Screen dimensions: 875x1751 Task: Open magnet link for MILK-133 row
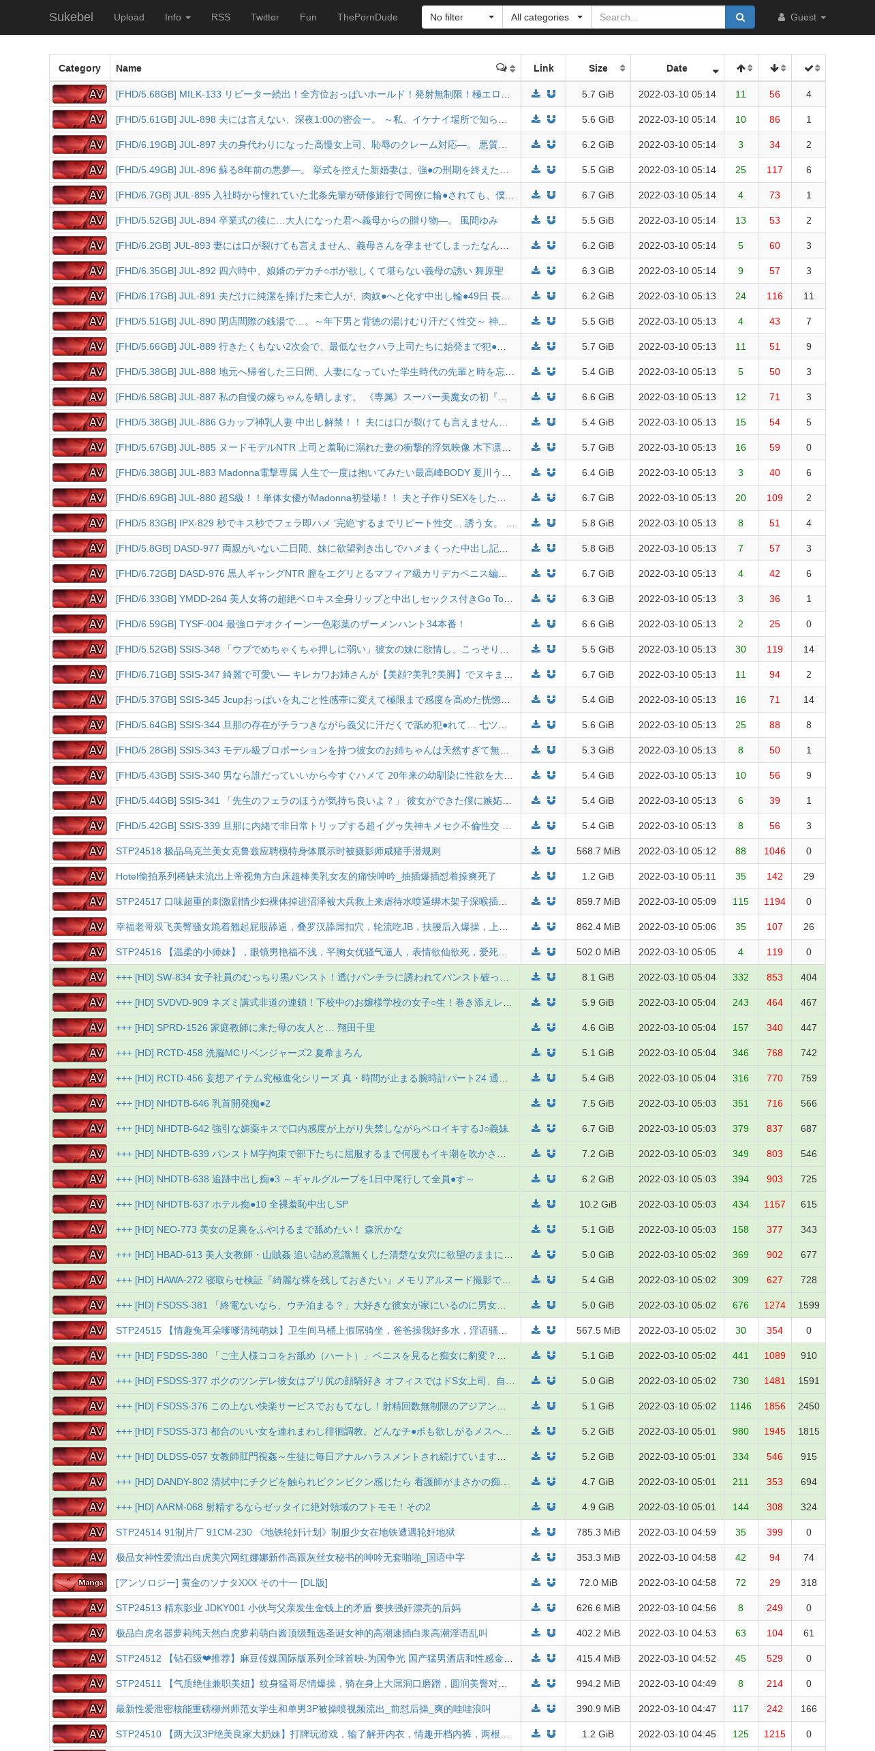point(551,94)
